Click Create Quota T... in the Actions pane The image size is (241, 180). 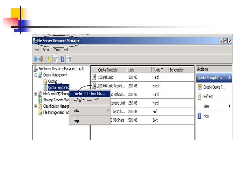click(214, 87)
